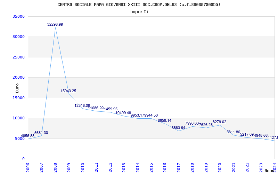Select data label 7626.28
The image size is (278, 174).
click(206, 125)
